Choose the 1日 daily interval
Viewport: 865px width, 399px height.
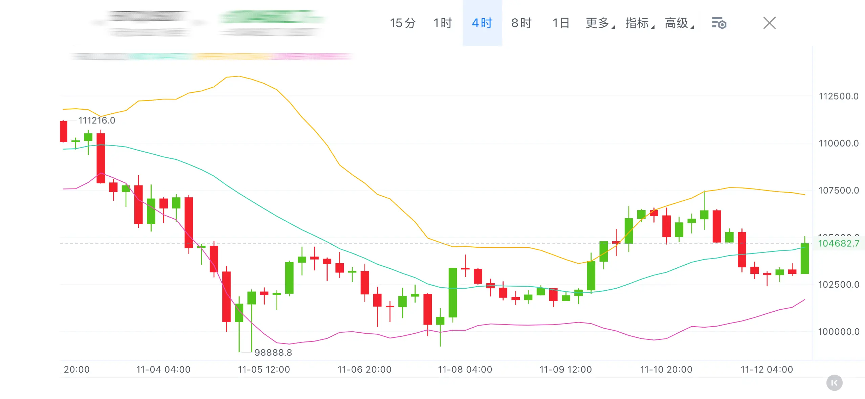[x=561, y=23]
